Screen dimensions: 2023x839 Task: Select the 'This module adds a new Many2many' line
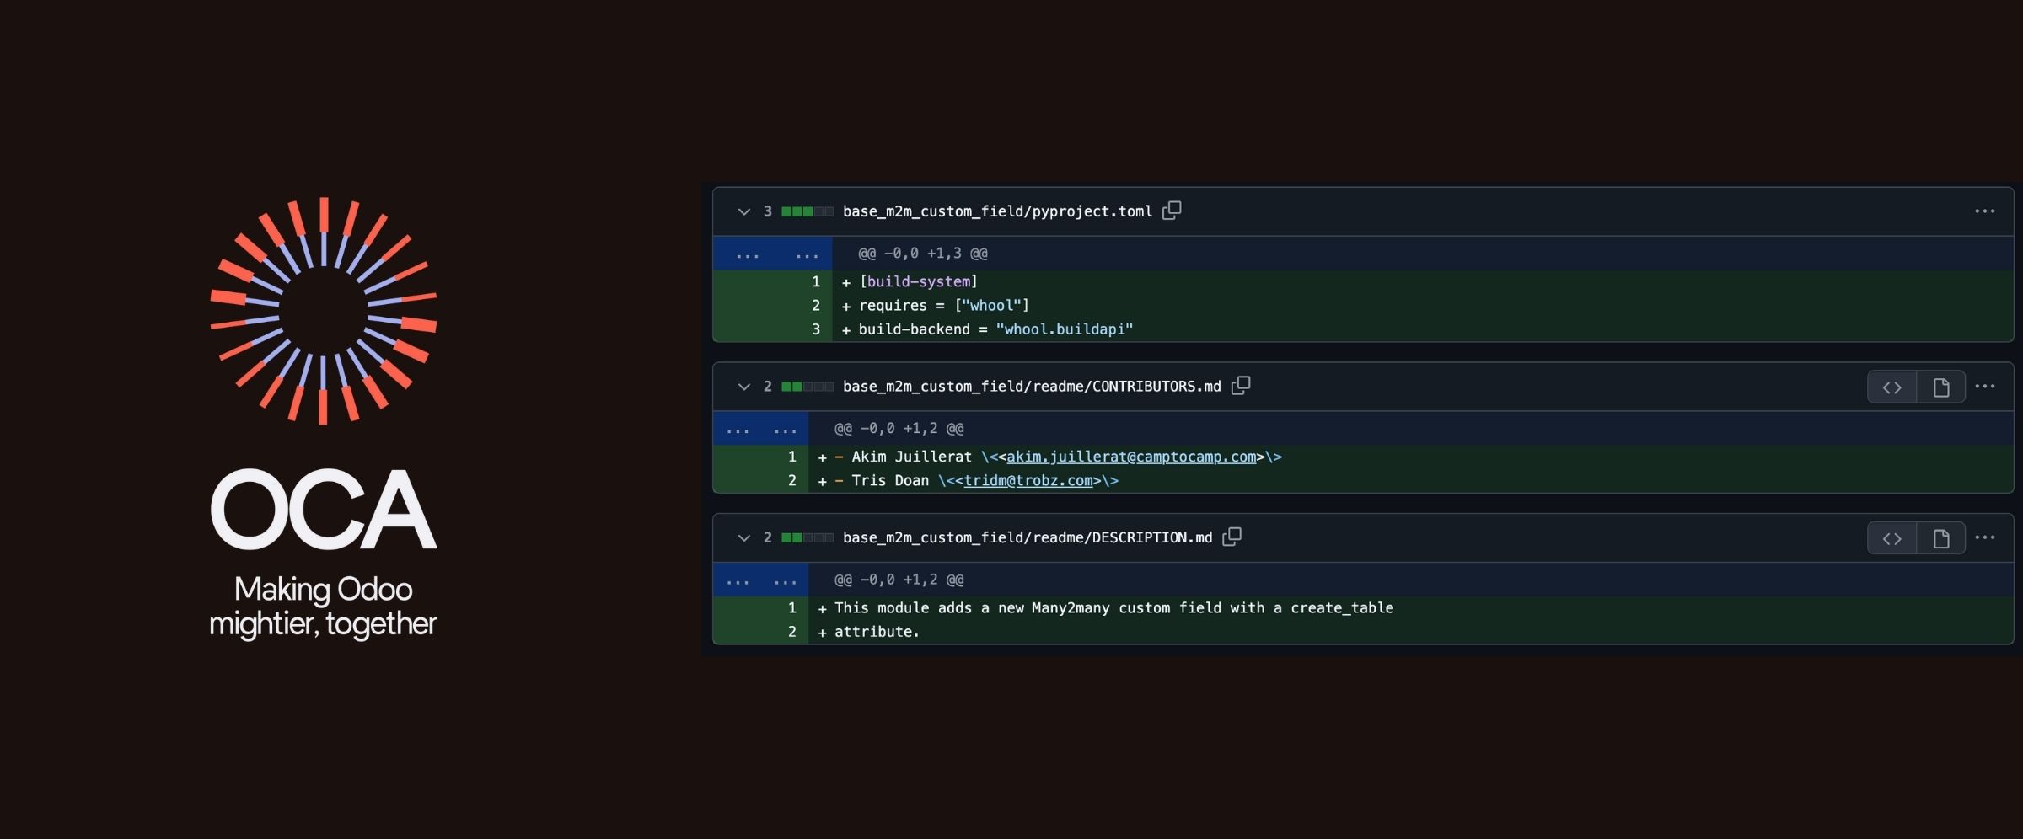[1411, 607]
